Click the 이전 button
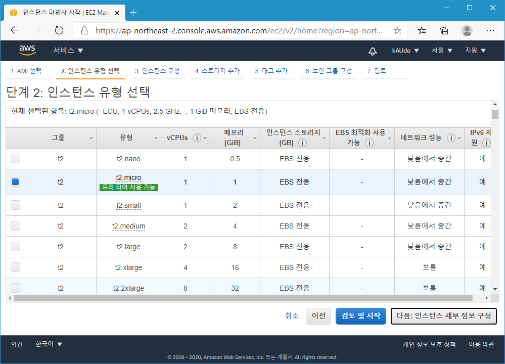505x364 pixels. click(318, 316)
